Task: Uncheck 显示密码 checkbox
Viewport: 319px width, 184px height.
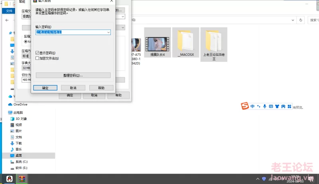Action: pyautogui.click(x=37, y=53)
